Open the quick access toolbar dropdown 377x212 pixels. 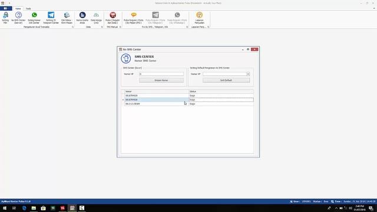[9, 3]
